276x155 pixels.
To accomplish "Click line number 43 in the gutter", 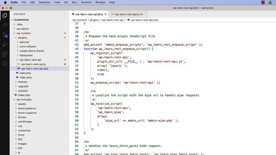I will pyautogui.click(x=77, y=49).
